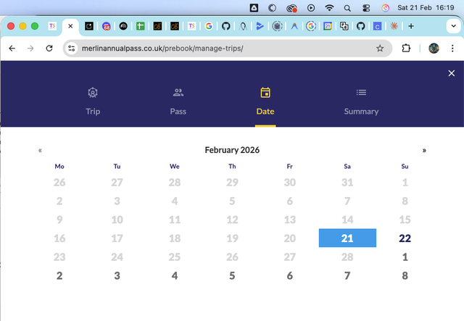Click the Sa weekday header
The width and height of the screenshot is (464, 321).
click(347, 166)
